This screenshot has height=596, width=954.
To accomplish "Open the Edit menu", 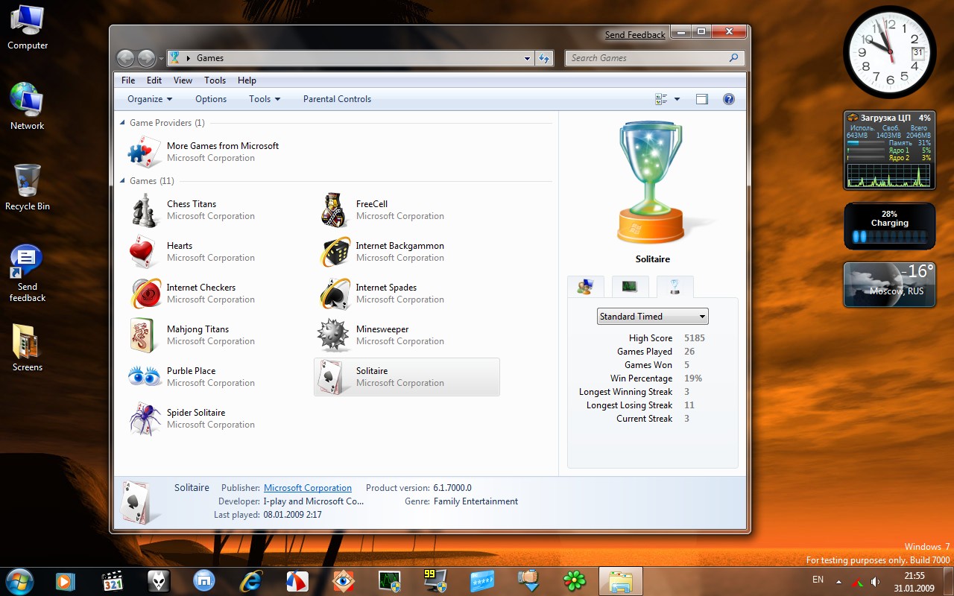I will coord(154,80).
